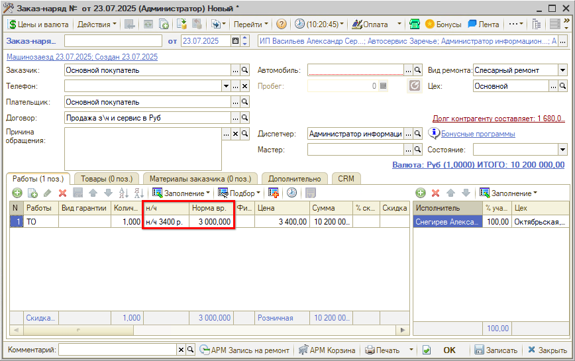575x361 pixels.
Task: Click the refresh icon beside Пробег field
Action: [415, 86]
